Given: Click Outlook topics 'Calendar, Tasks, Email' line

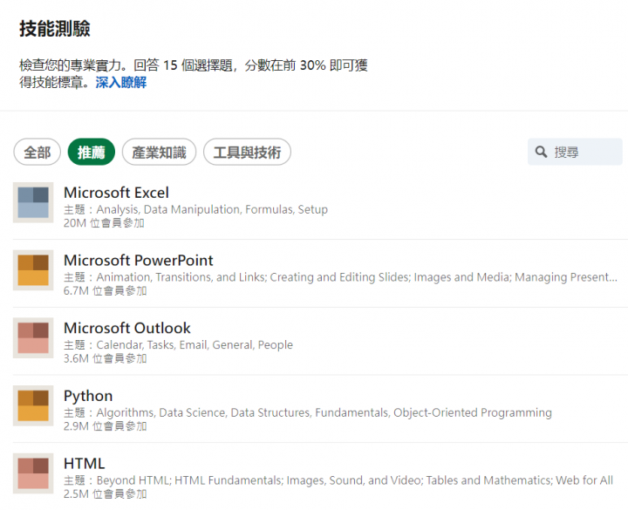Looking at the screenshot, I should (x=178, y=344).
